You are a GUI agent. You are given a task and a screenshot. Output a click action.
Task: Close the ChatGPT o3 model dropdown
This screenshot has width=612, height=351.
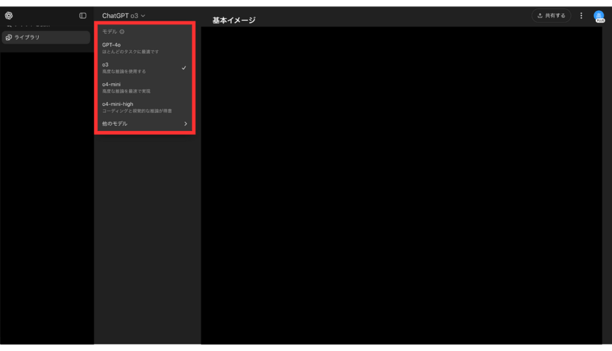123,16
